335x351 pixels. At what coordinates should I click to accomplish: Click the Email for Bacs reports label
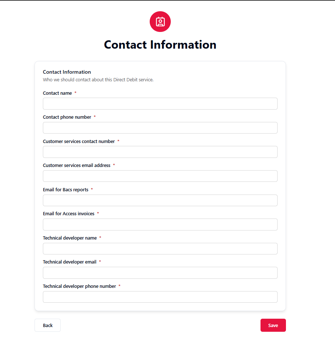[x=66, y=190]
